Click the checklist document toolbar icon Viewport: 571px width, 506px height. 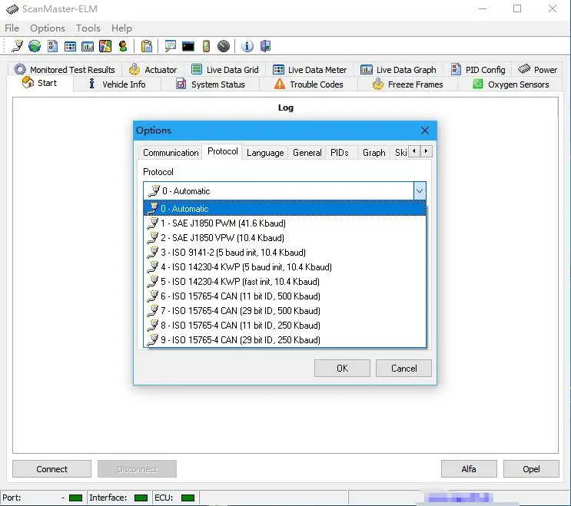coord(52,46)
